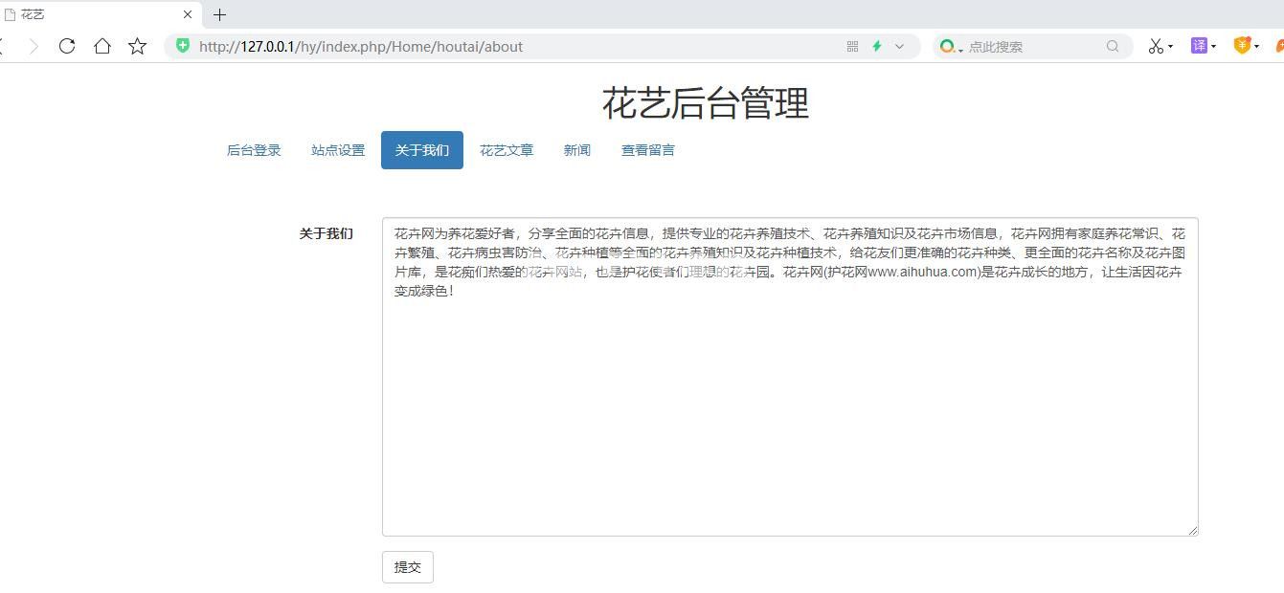1284x593 pixels.
Task: Expand the address bar dropdown chevron
Action: click(x=899, y=46)
